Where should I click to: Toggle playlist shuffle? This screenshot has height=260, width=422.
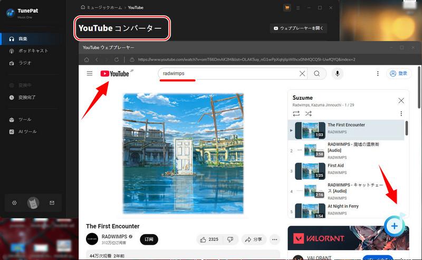(x=309, y=113)
